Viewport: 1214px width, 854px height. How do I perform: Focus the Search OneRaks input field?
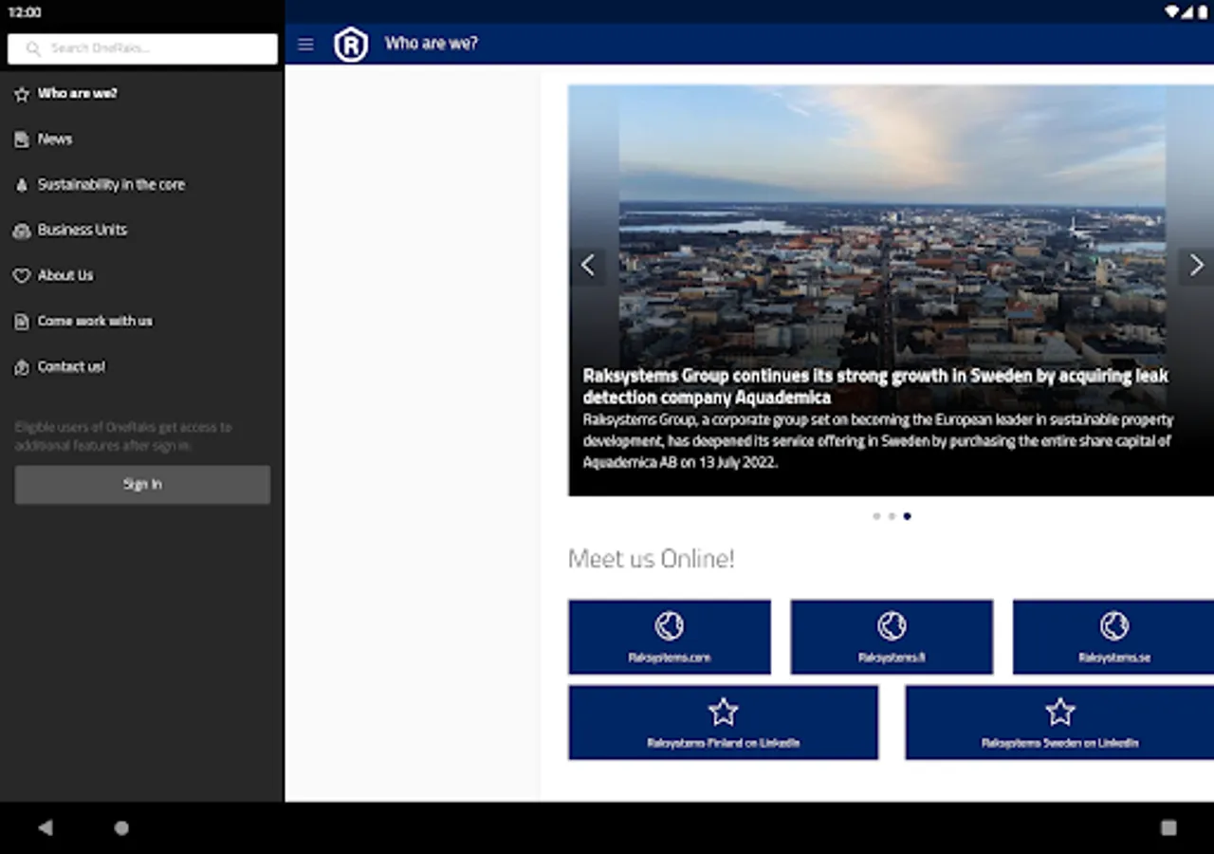142,48
